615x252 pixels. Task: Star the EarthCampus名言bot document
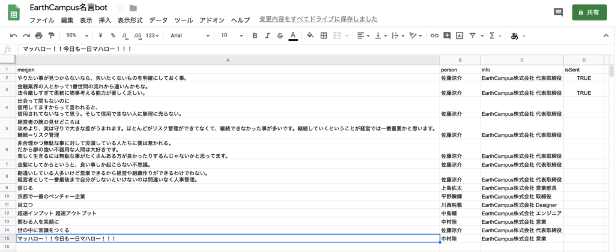[121, 8]
